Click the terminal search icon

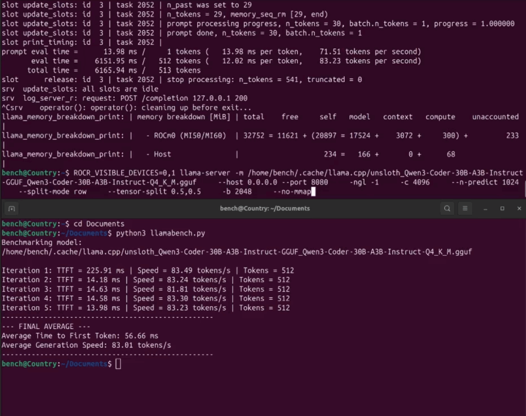coord(447,209)
